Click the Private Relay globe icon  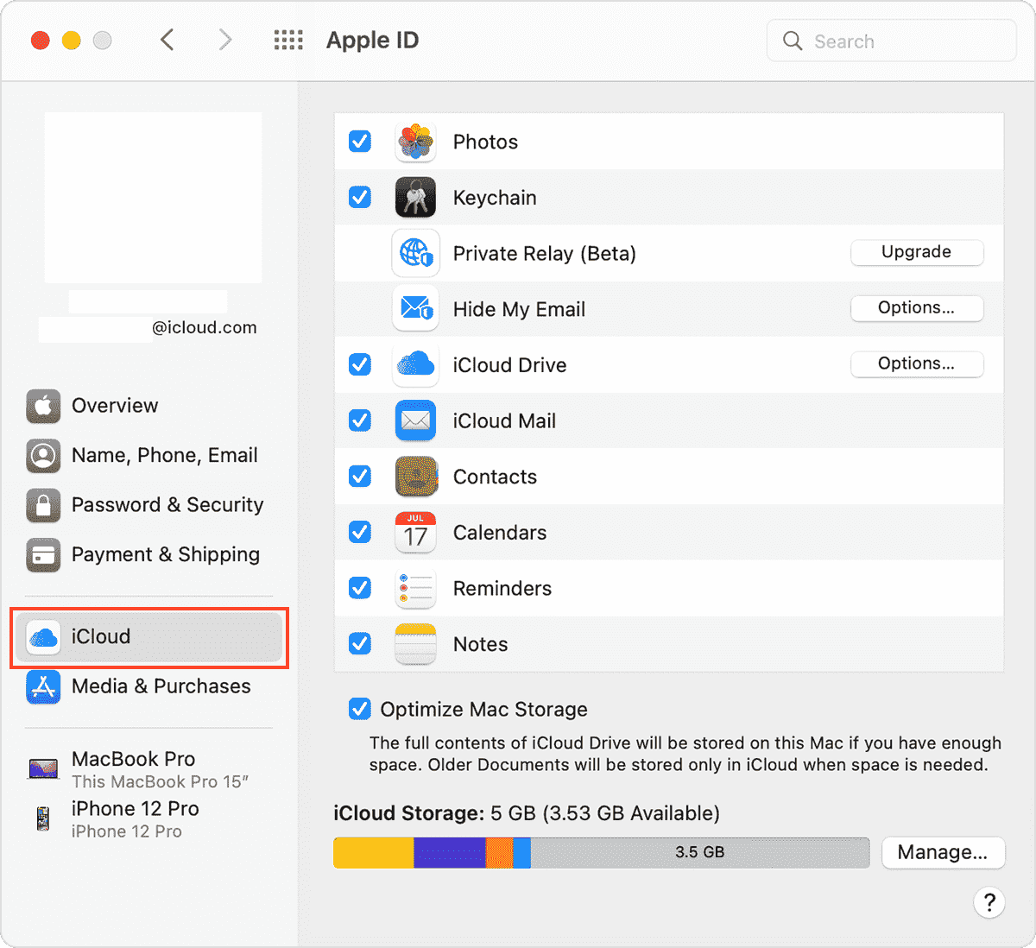tap(415, 253)
